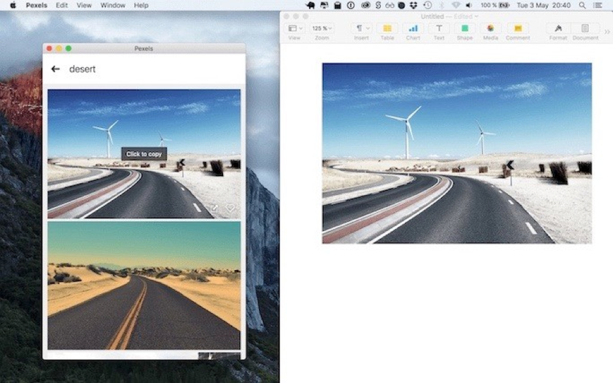Click the desert search field
Image resolution: width=613 pixels, height=383 pixels.
pos(130,69)
